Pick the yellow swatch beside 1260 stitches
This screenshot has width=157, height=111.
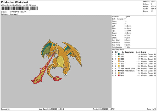point(119,73)
